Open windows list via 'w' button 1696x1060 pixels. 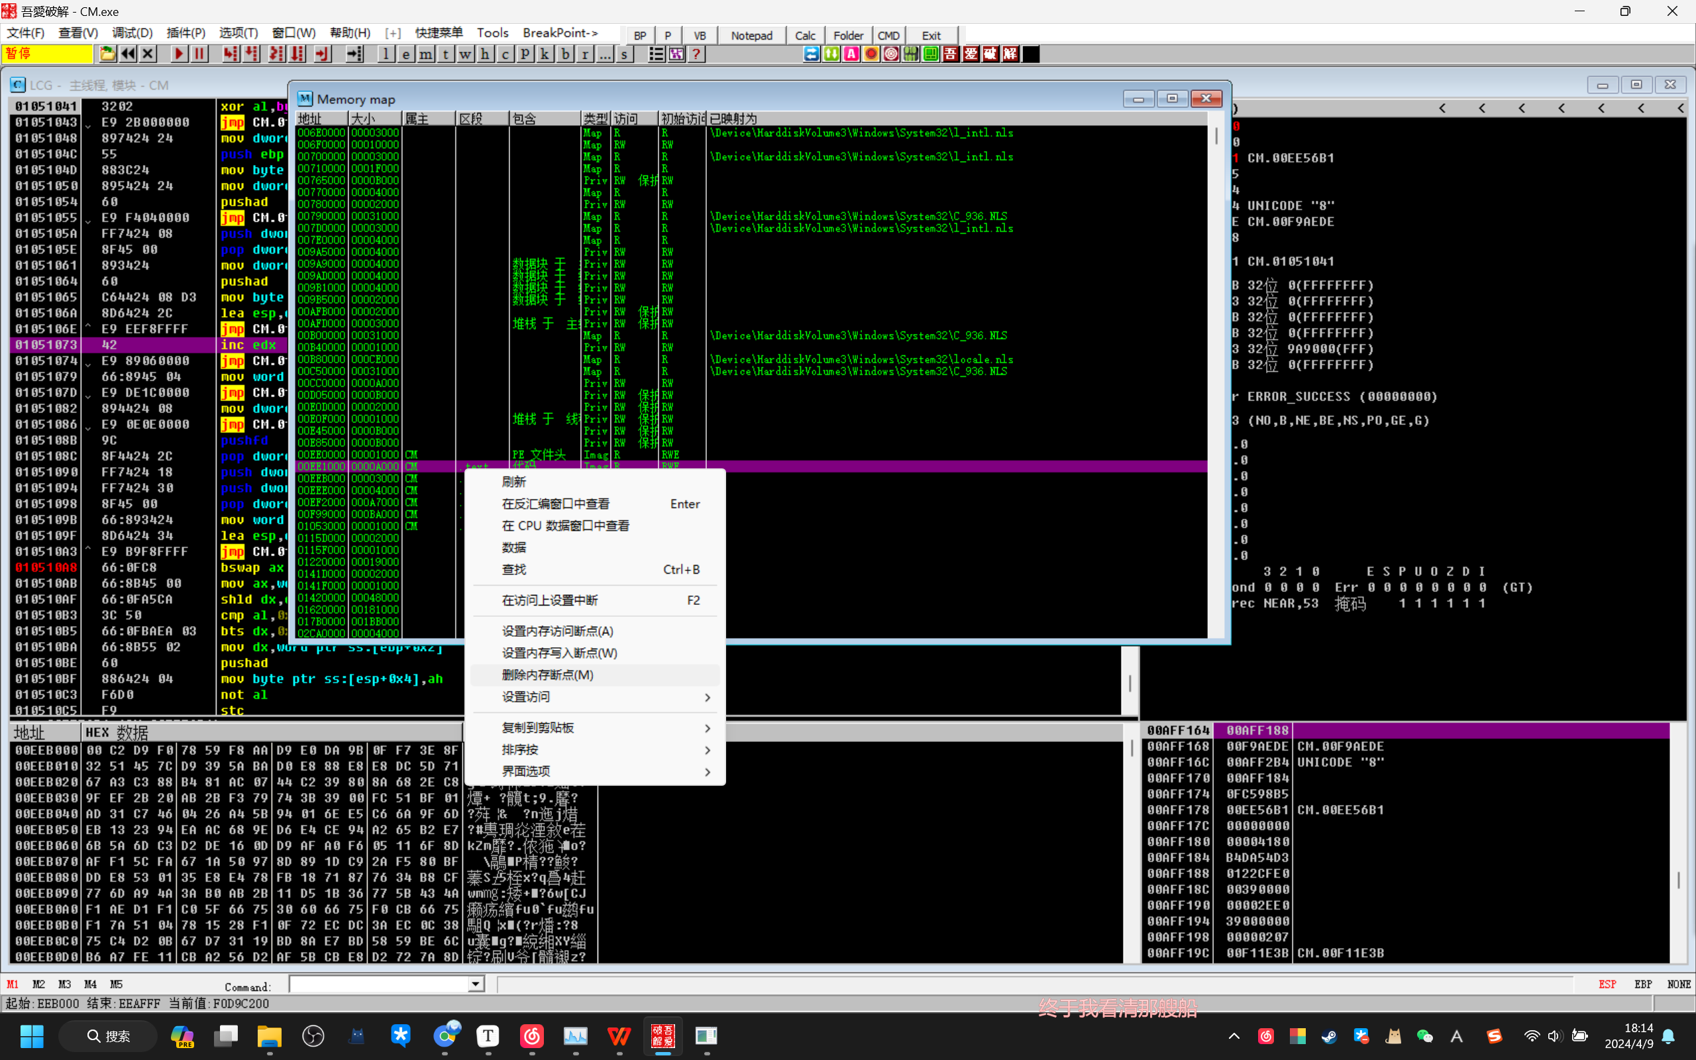464,54
